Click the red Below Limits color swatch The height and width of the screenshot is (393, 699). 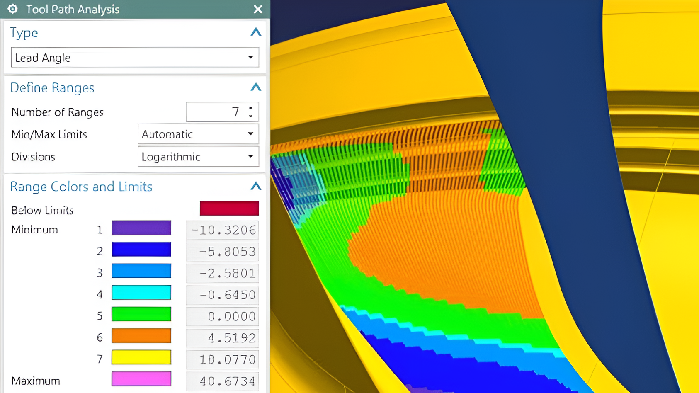tap(229, 209)
